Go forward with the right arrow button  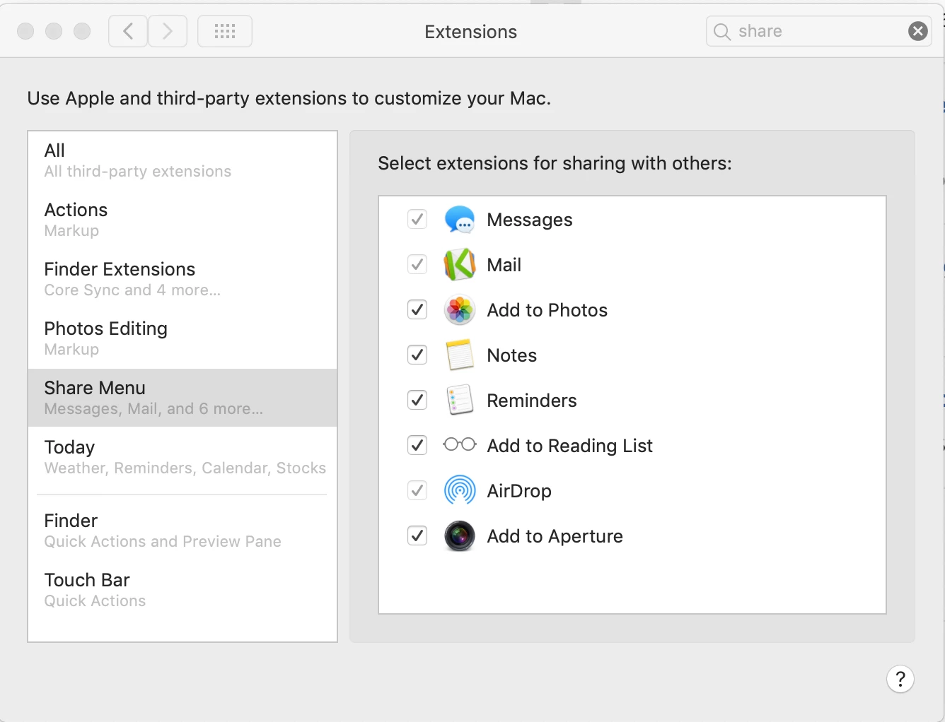[168, 31]
